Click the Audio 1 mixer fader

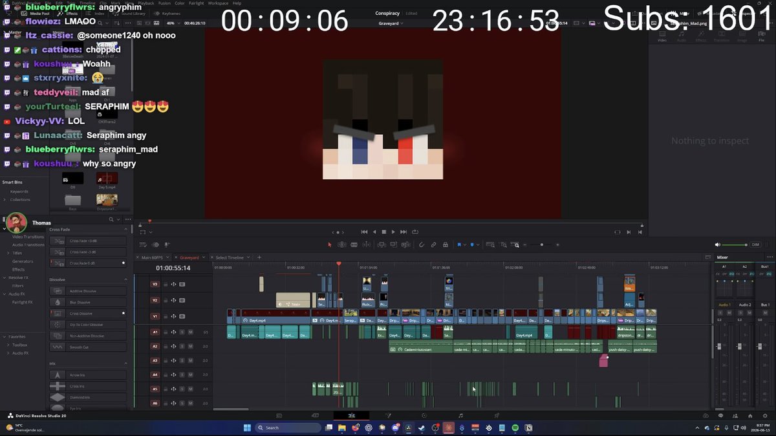click(x=719, y=347)
